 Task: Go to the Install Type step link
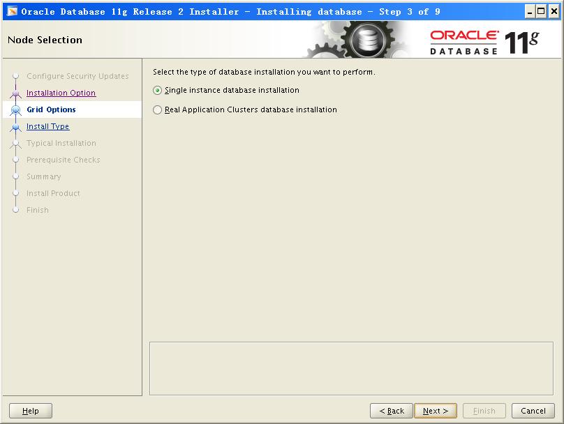[47, 126]
